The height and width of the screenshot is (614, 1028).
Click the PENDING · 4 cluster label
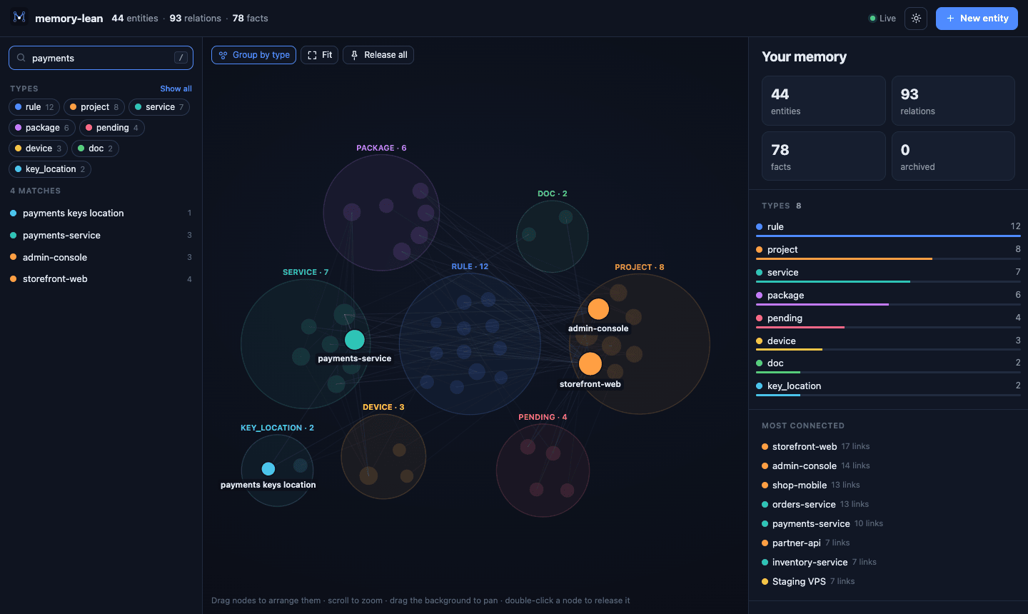[543, 418]
